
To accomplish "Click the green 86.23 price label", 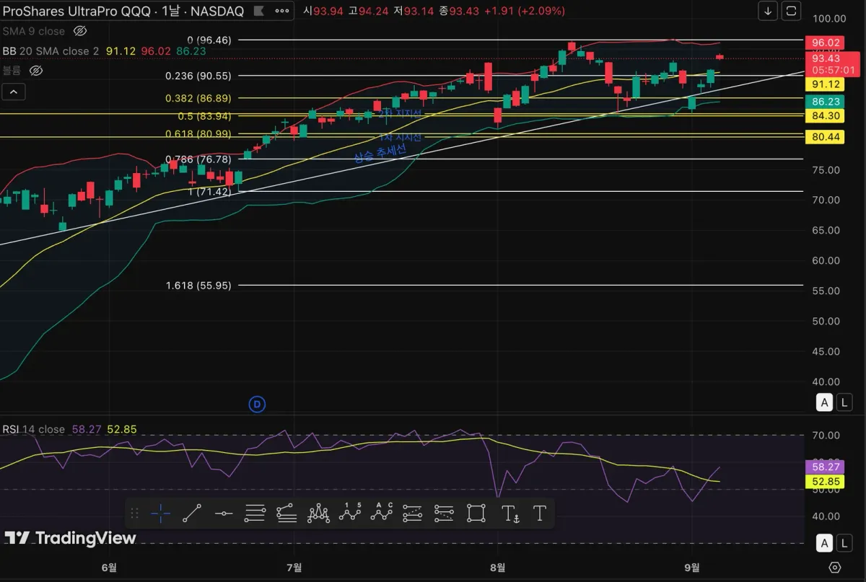I will click(825, 102).
